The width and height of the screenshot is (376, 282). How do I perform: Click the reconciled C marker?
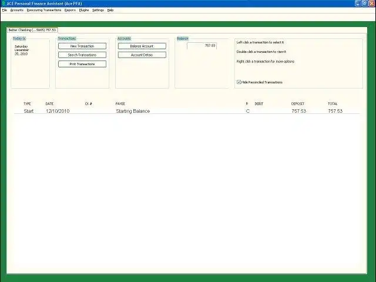[248, 111]
